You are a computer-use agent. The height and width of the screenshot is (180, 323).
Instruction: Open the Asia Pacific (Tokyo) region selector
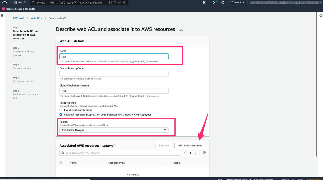pos(114,130)
